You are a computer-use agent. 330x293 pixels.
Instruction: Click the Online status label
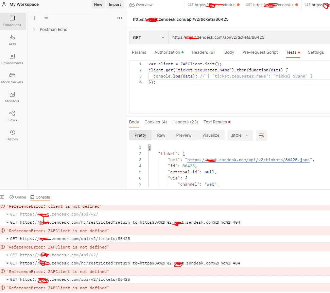[20, 197]
